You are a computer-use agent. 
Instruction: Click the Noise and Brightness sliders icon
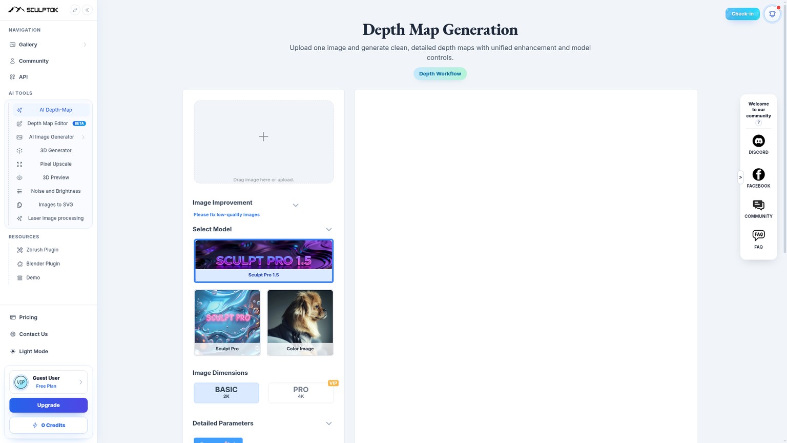tap(19, 191)
